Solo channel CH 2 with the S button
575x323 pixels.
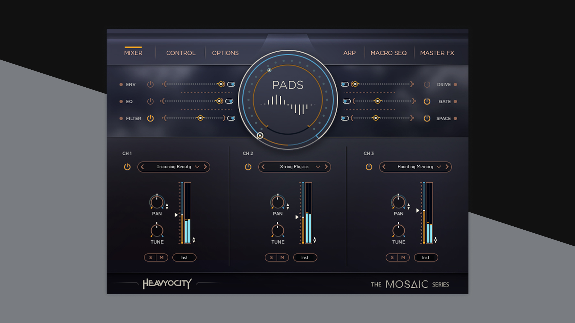click(x=271, y=258)
